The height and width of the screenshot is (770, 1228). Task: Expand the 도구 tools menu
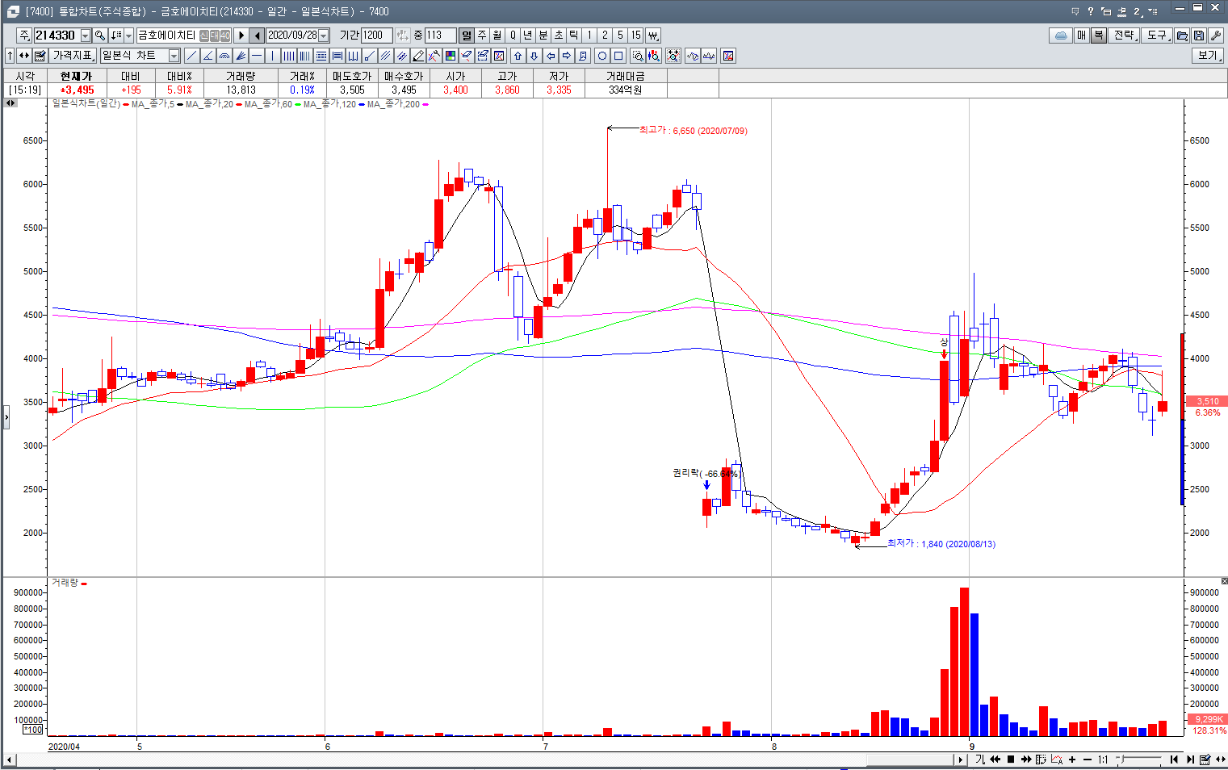[1158, 36]
